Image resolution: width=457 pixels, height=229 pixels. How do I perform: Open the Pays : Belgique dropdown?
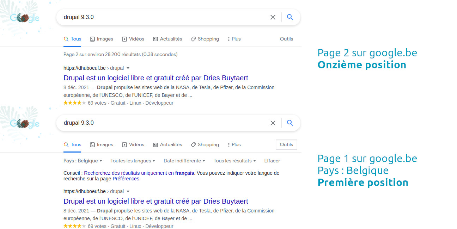point(83,161)
